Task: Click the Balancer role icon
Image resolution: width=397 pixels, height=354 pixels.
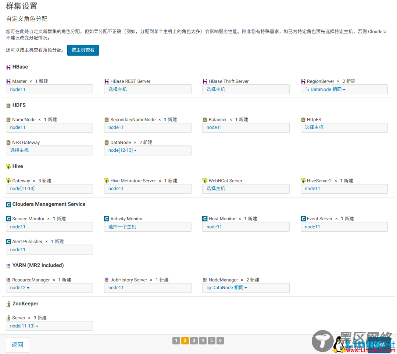Action: (205, 120)
